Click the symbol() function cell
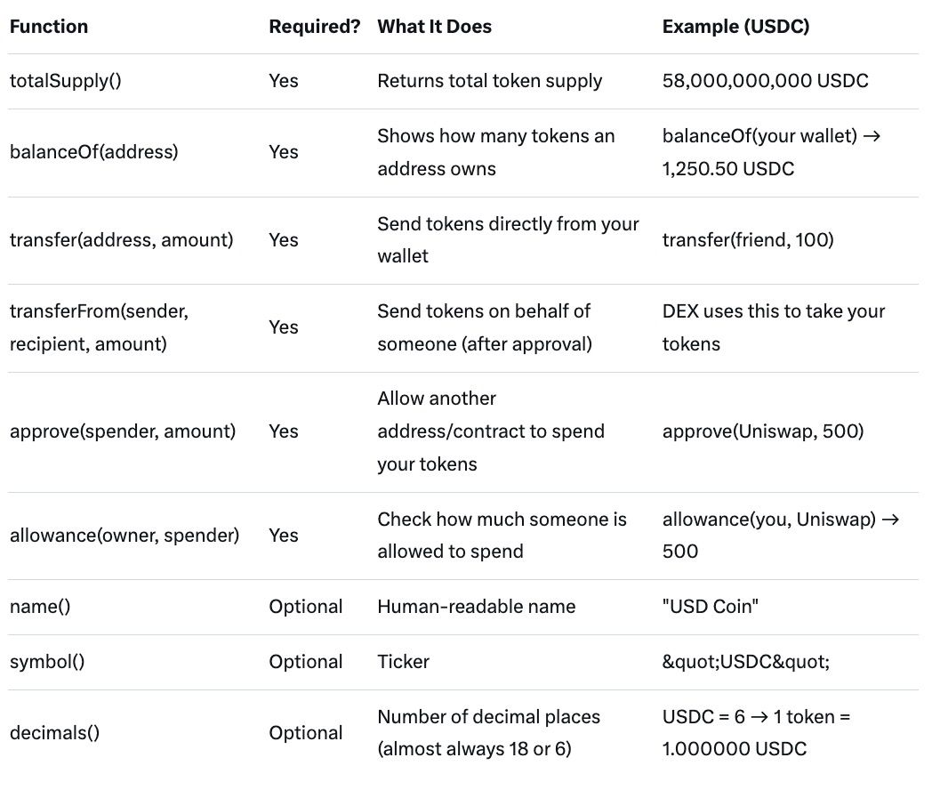The width and height of the screenshot is (932, 790). click(x=47, y=662)
